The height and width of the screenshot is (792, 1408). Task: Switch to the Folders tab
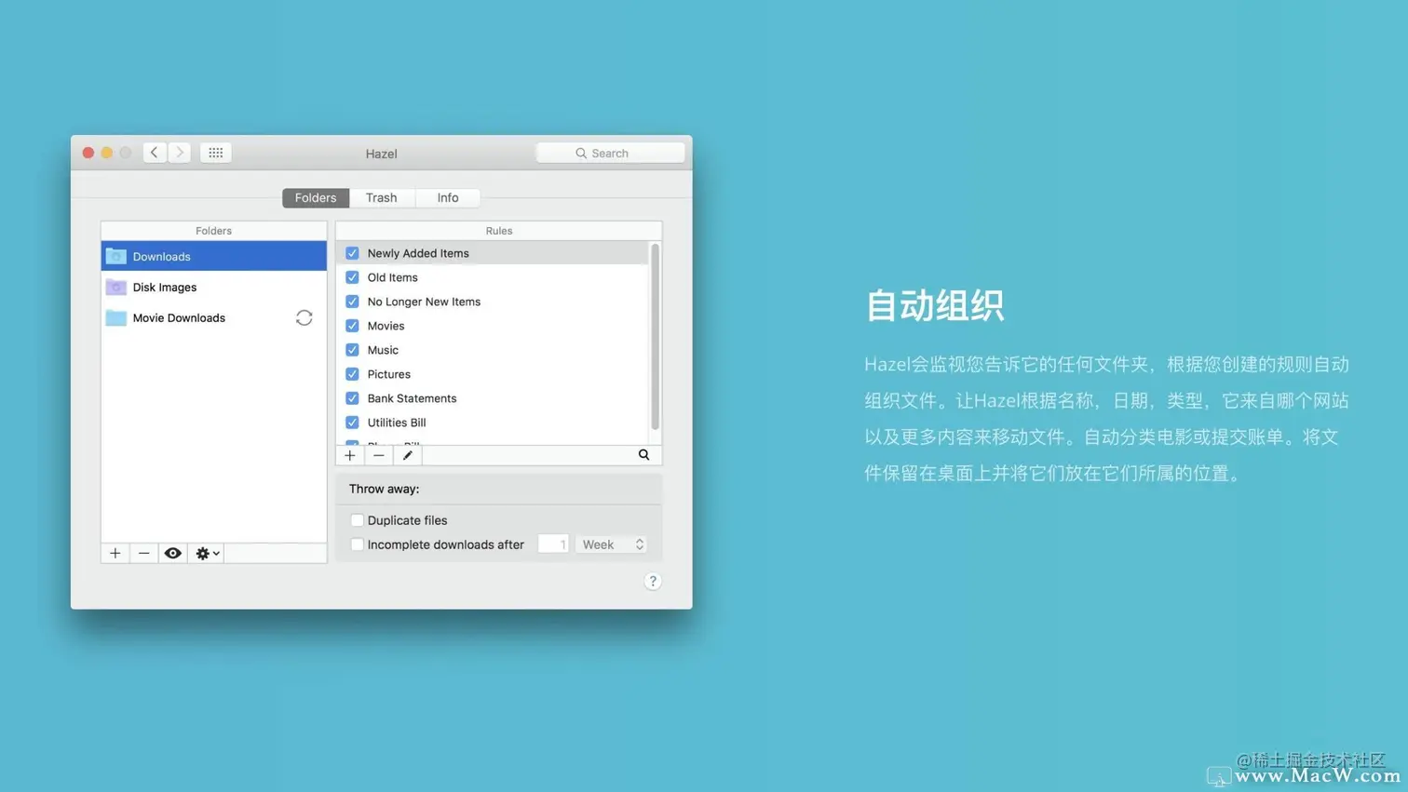[316, 197]
